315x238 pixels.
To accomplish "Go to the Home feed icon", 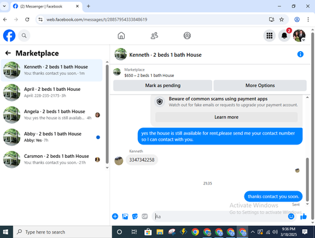I will [x=121, y=35].
